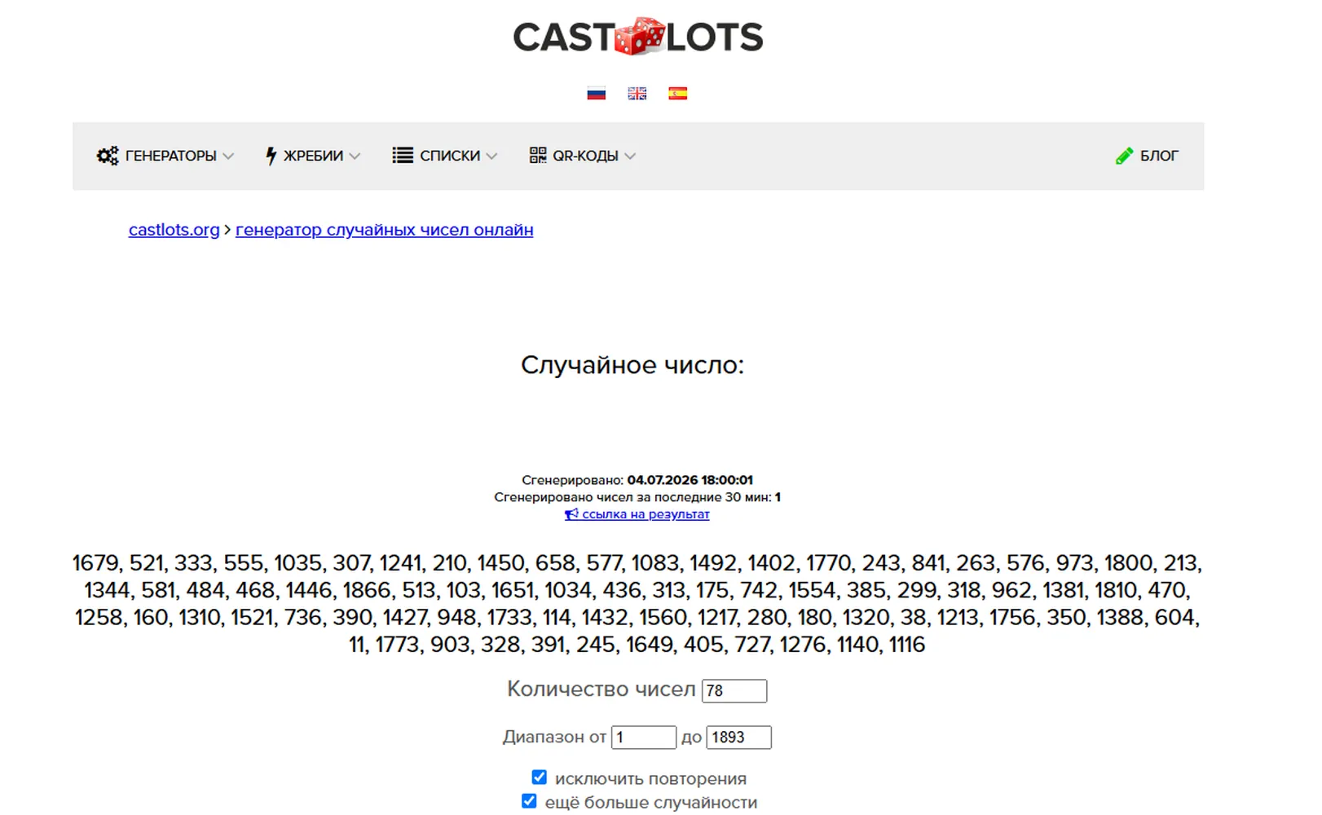Screen dimensions: 1322x815
Task: Click the green pencil blog icon
Action: coord(1125,156)
